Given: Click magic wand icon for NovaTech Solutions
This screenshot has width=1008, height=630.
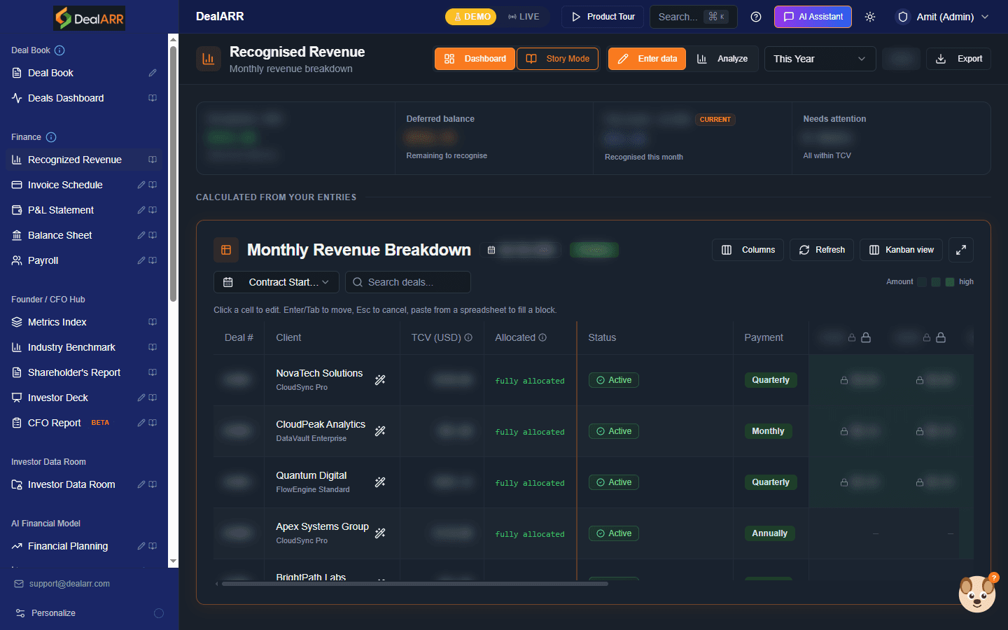Looking at the screenshot, I should (380, 380).
